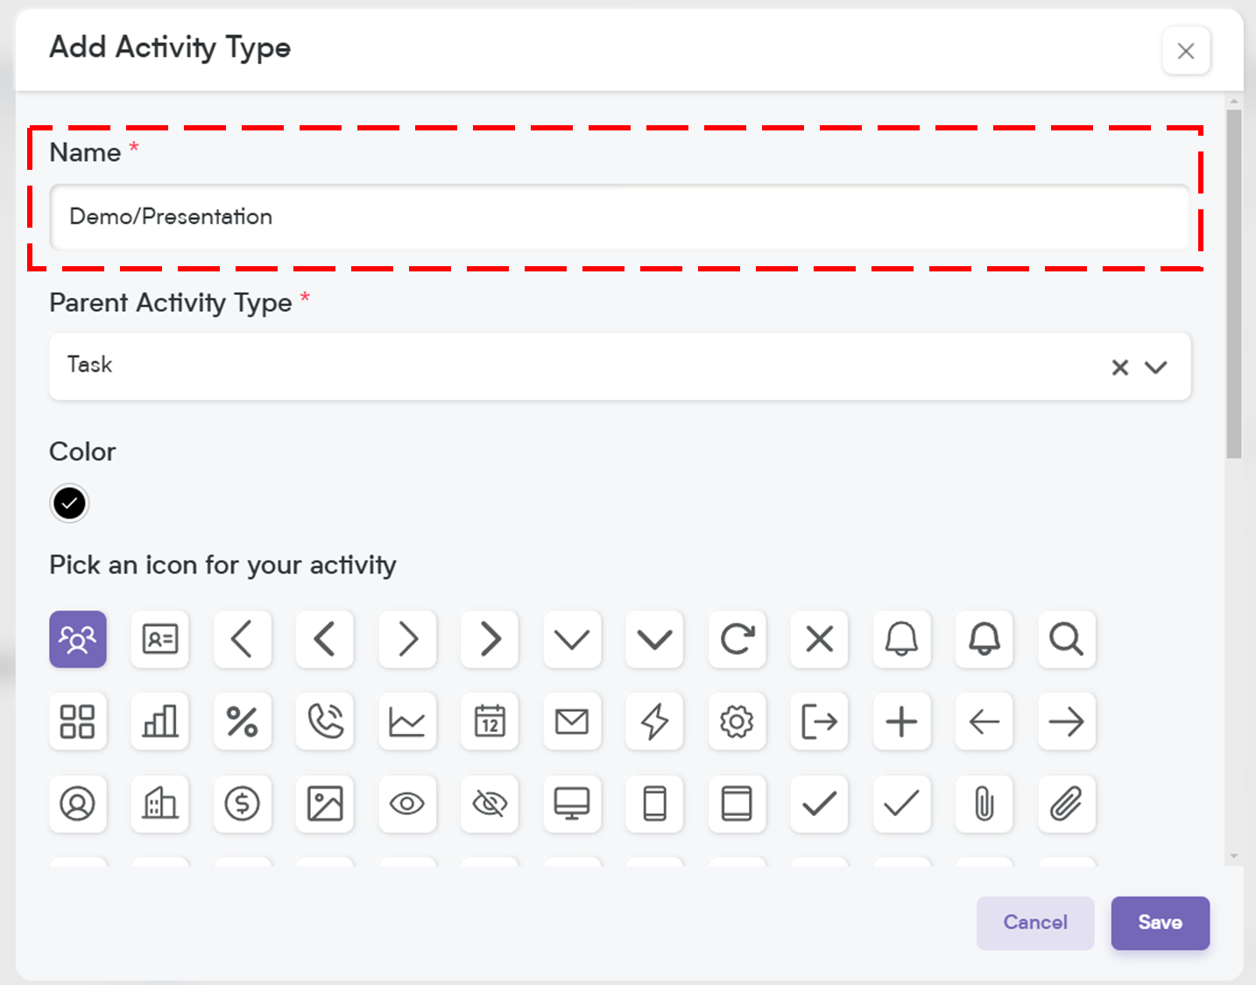
Task: Clear the Task selection in dropdown
Action: (x=1119, y=367)
